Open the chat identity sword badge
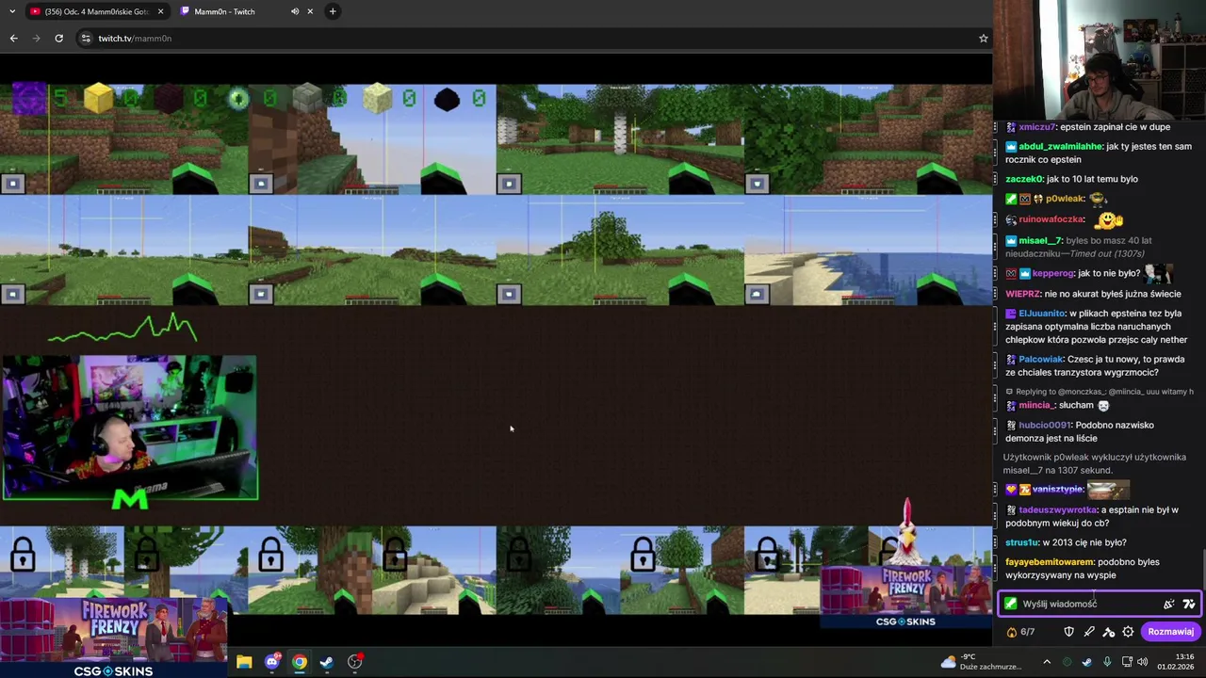This screenshot has width=1206, height=678. (x=1010, y=604)
